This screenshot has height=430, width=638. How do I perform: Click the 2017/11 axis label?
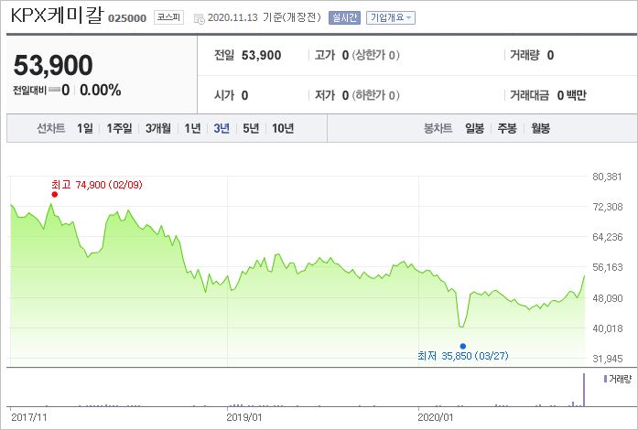(29, 417)
